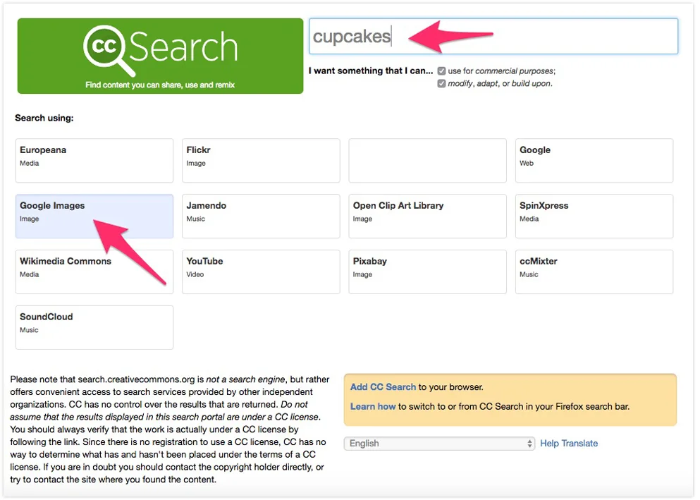Screen dimensions: 700x500
Task: Toggle the commercial purposes checkbox
Action: 441,71
